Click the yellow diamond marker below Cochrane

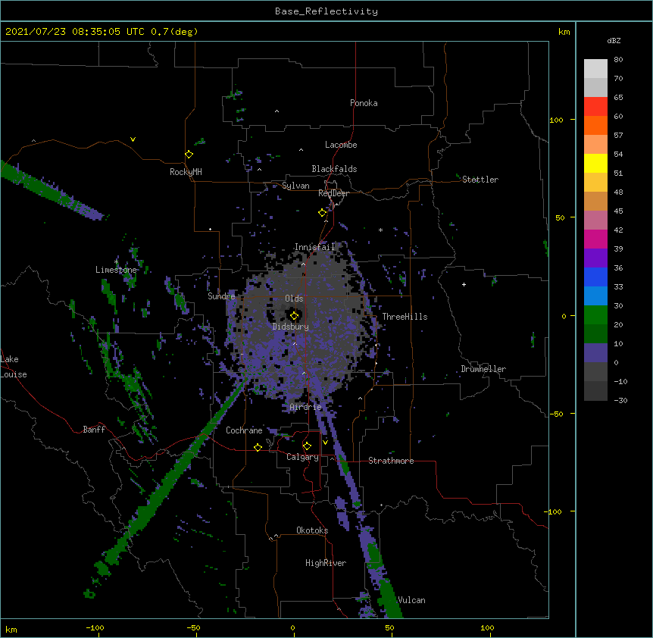tap(258, 447)
